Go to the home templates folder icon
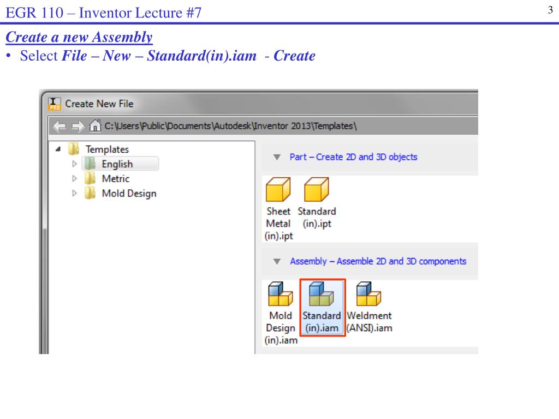The image size is (559, 419). (95, 126)
